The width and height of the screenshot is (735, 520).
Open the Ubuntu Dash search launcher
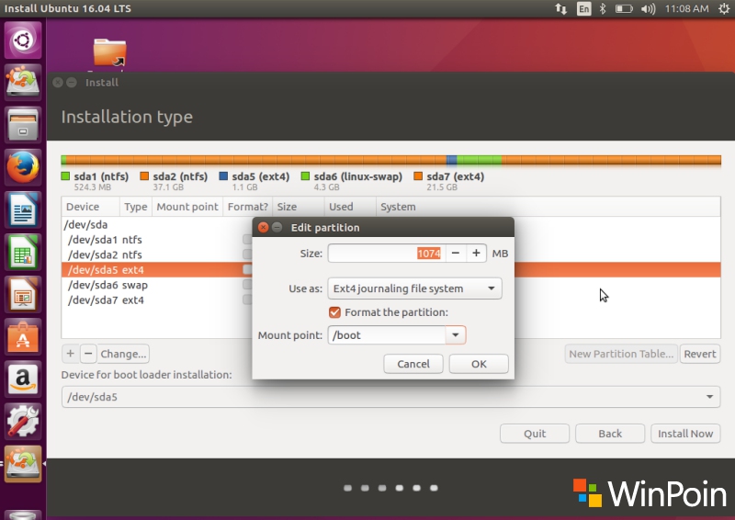point(22,40)
